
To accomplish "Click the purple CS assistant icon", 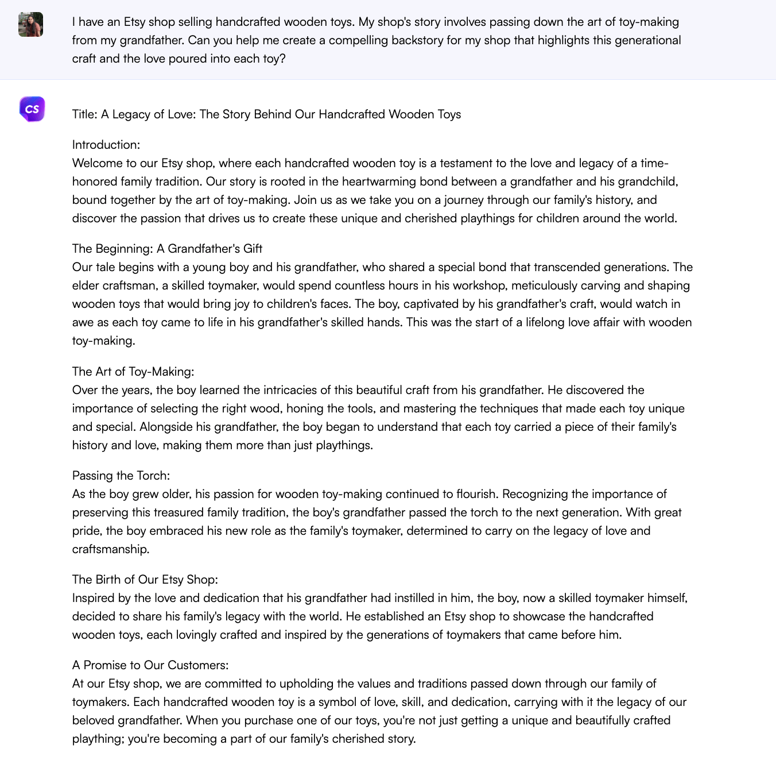I will coord(32,109).
